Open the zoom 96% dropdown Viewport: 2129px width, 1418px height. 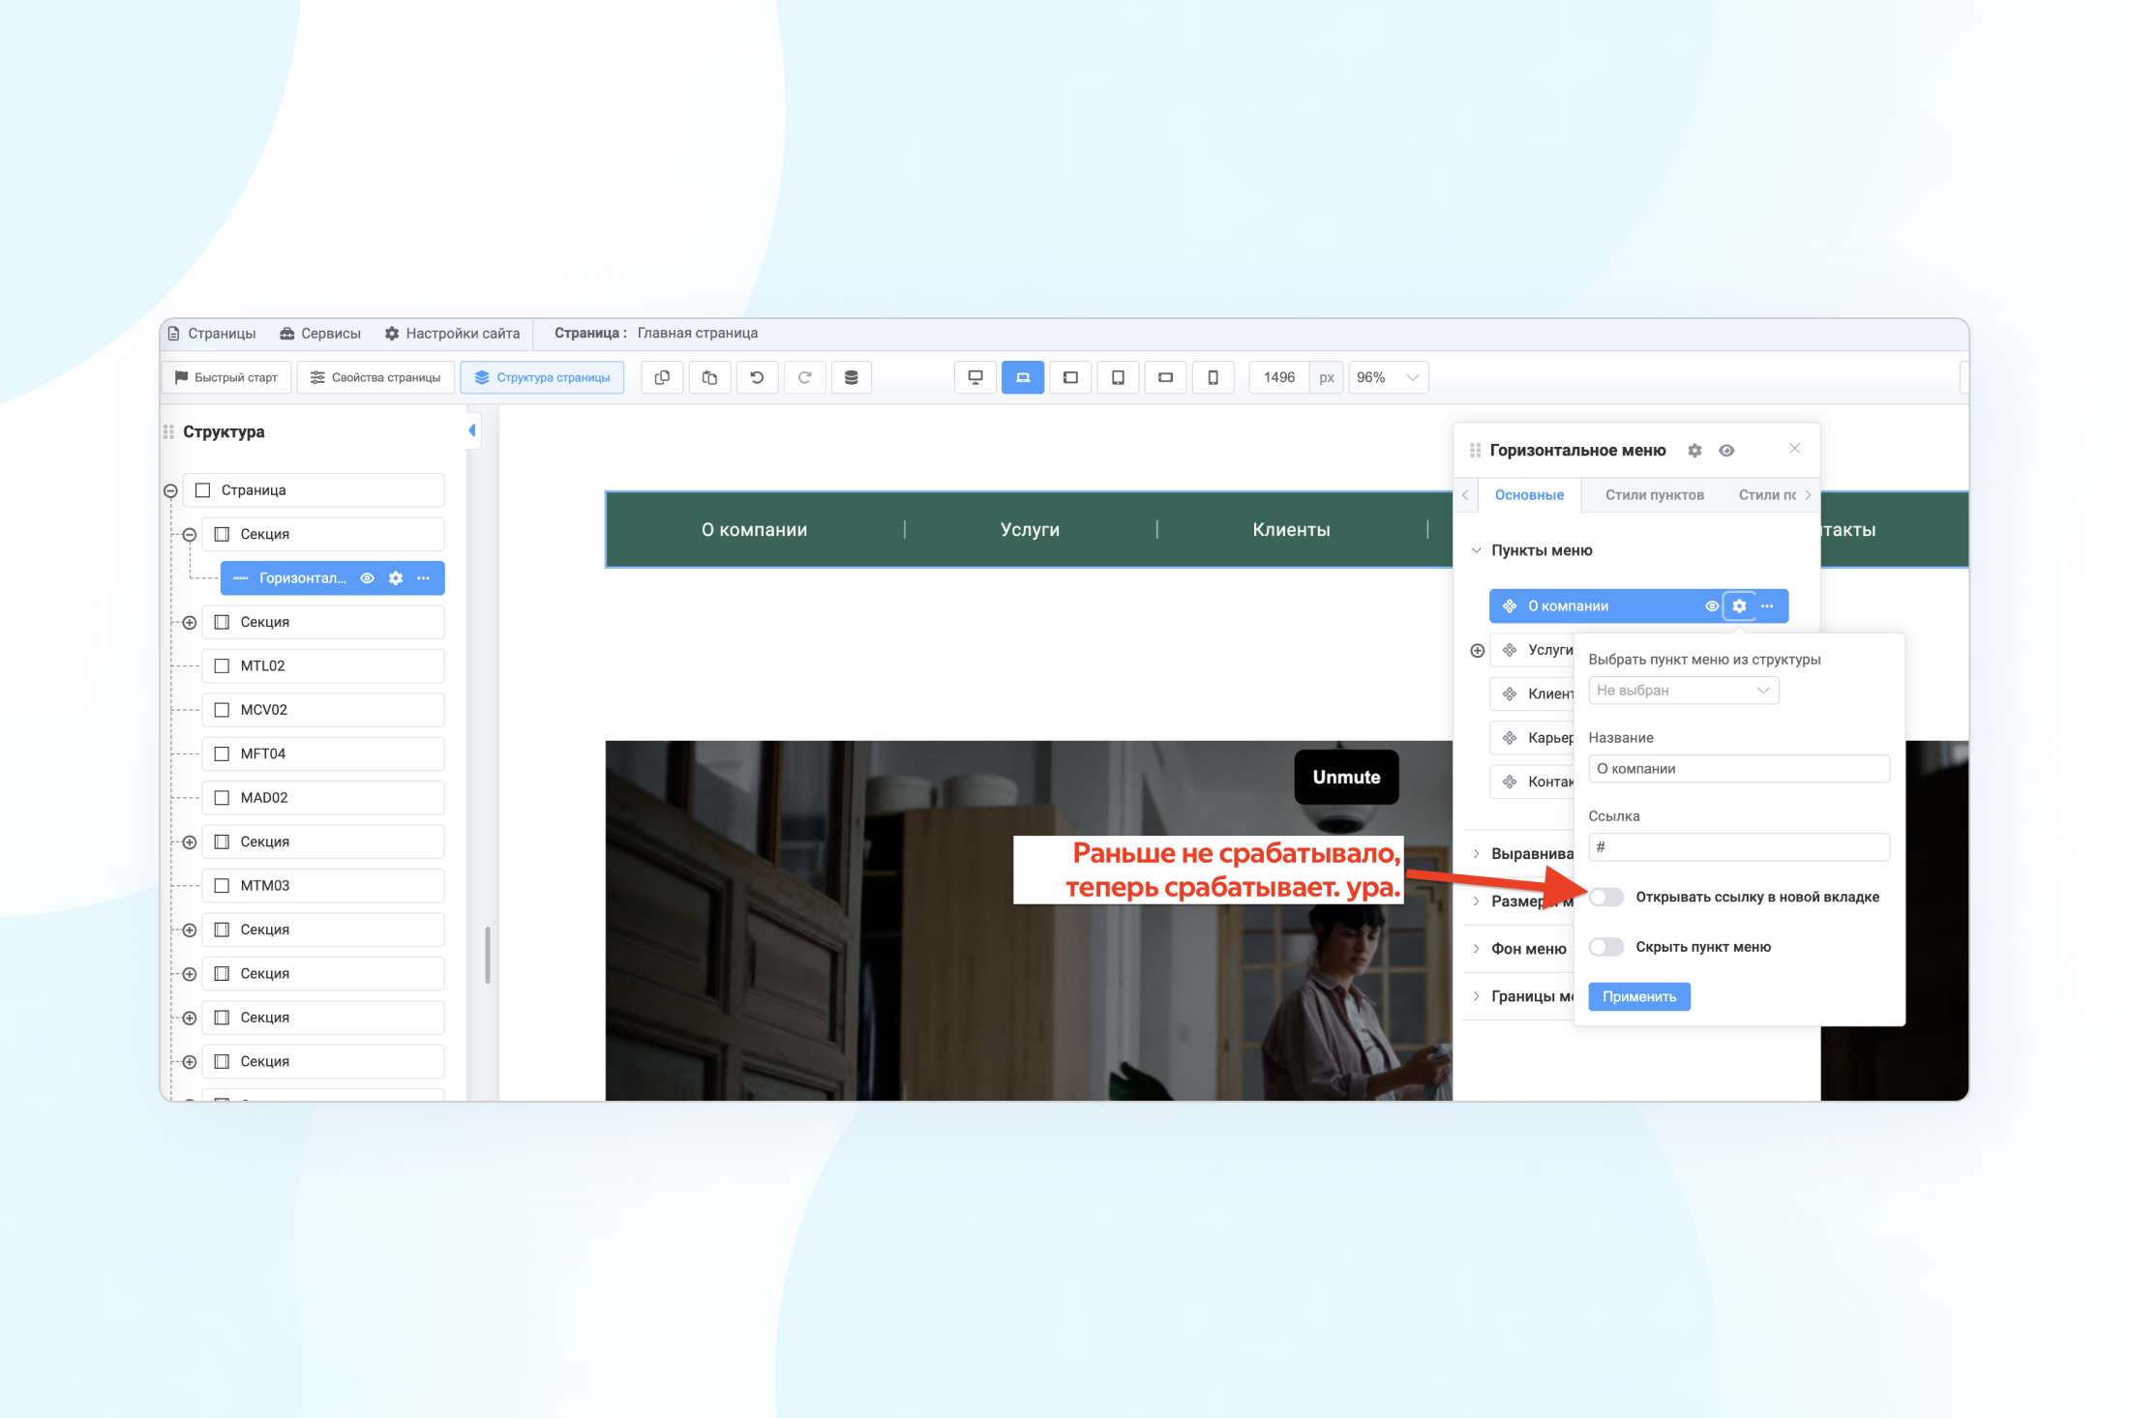click(1389, 377)
